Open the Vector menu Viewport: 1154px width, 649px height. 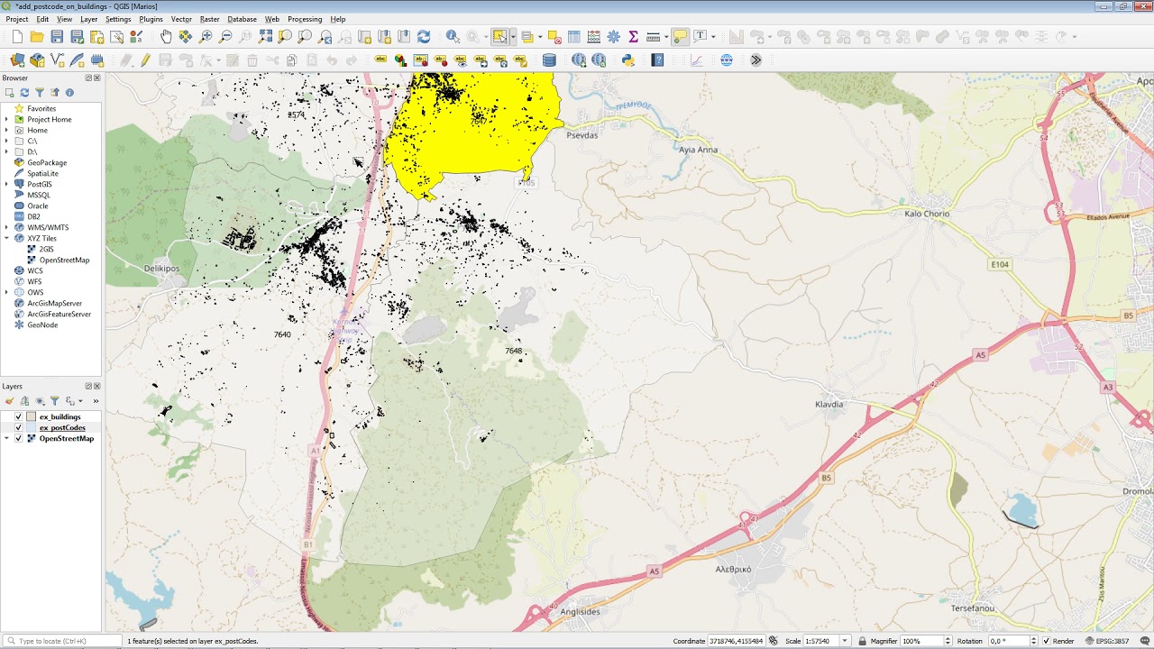pos(181,19)
